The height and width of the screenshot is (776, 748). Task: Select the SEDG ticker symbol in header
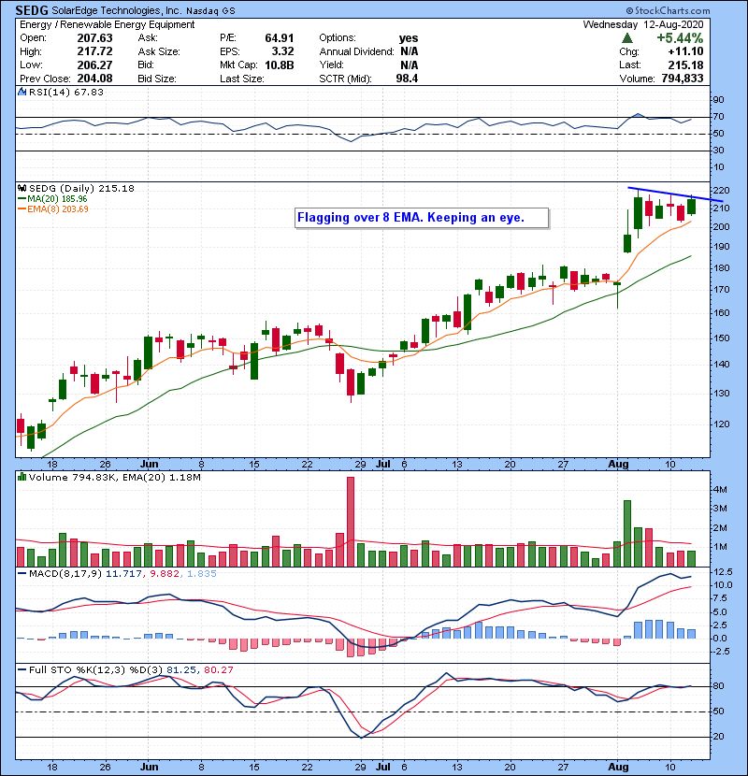[32, 10]
